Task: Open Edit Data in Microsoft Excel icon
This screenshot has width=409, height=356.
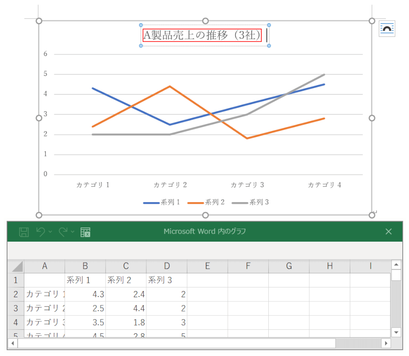Action: (85, 232)
